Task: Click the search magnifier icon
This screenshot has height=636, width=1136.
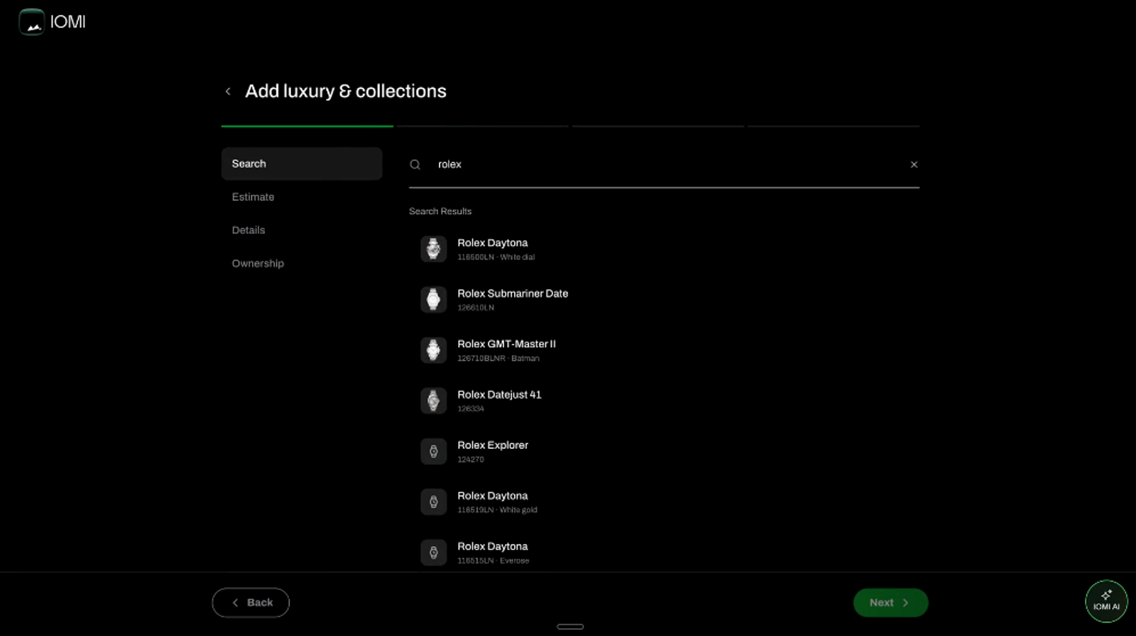Action: click(415, 164)
